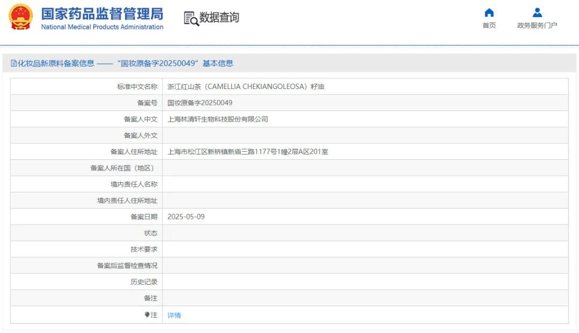Screen dimensions: 579x333
Task: Click the 境内责任人住所地址 row label
Action: (x=127, y=200)
